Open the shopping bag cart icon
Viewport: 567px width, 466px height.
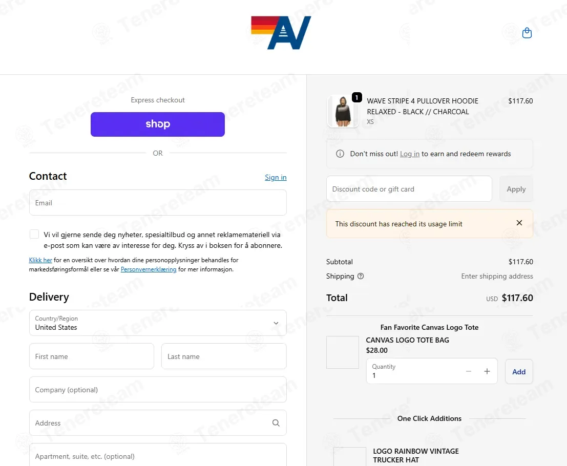(527, 33)
